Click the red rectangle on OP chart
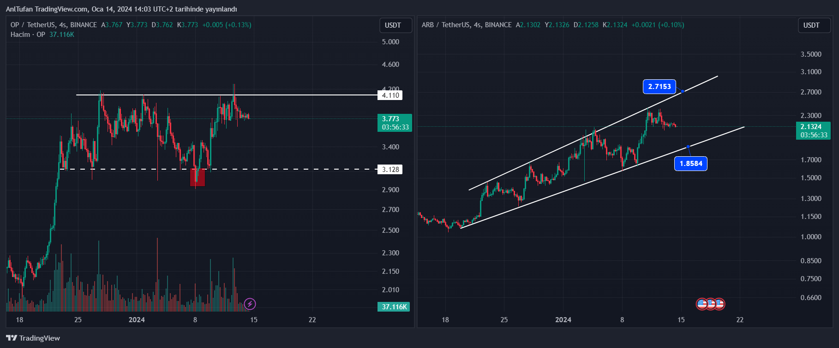The image size is (839, 348). [197, 177]
